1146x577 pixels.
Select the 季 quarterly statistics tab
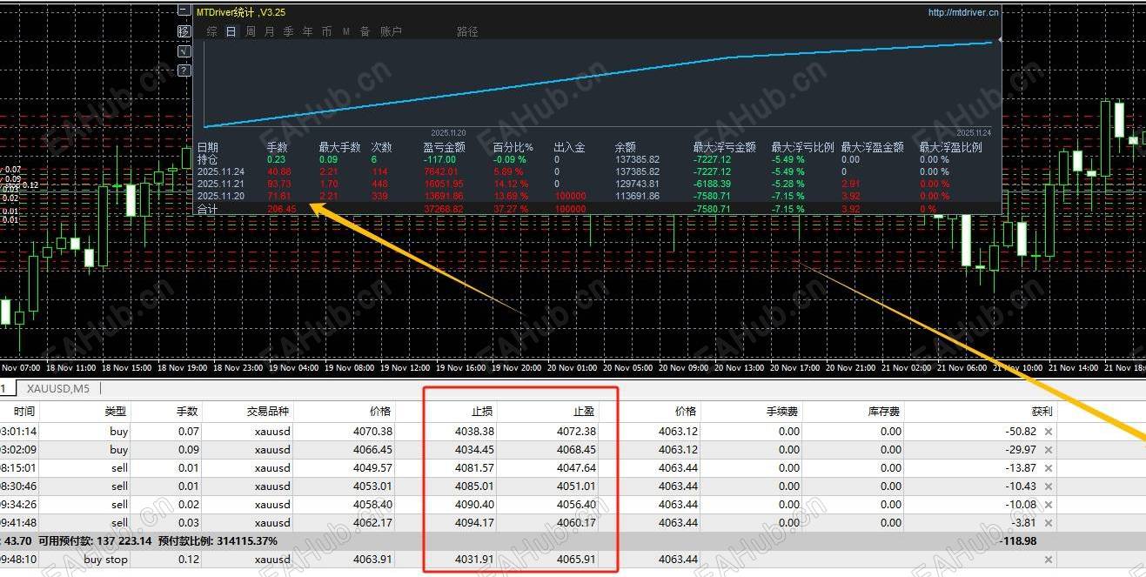pyautogui.click(x=288, y=31)
